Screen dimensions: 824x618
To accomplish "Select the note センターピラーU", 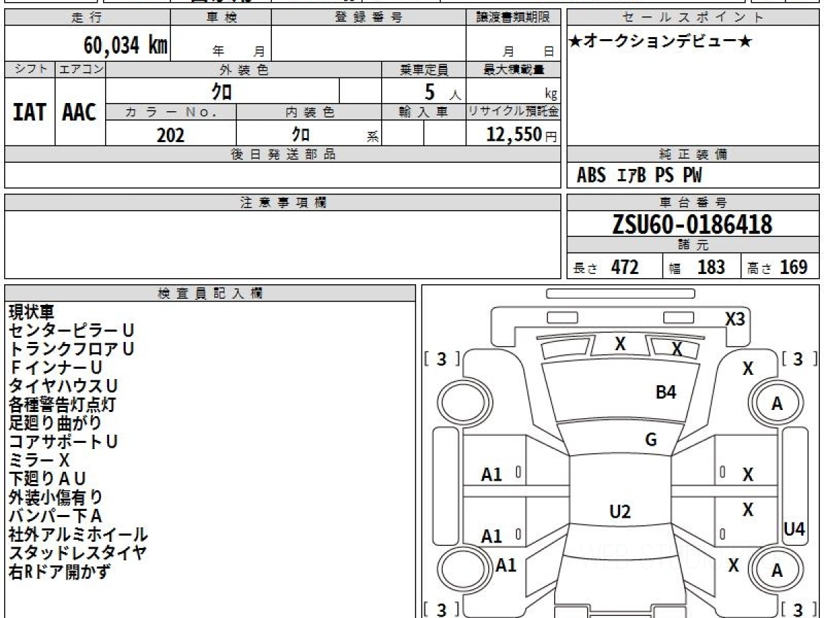I will 71,330.
